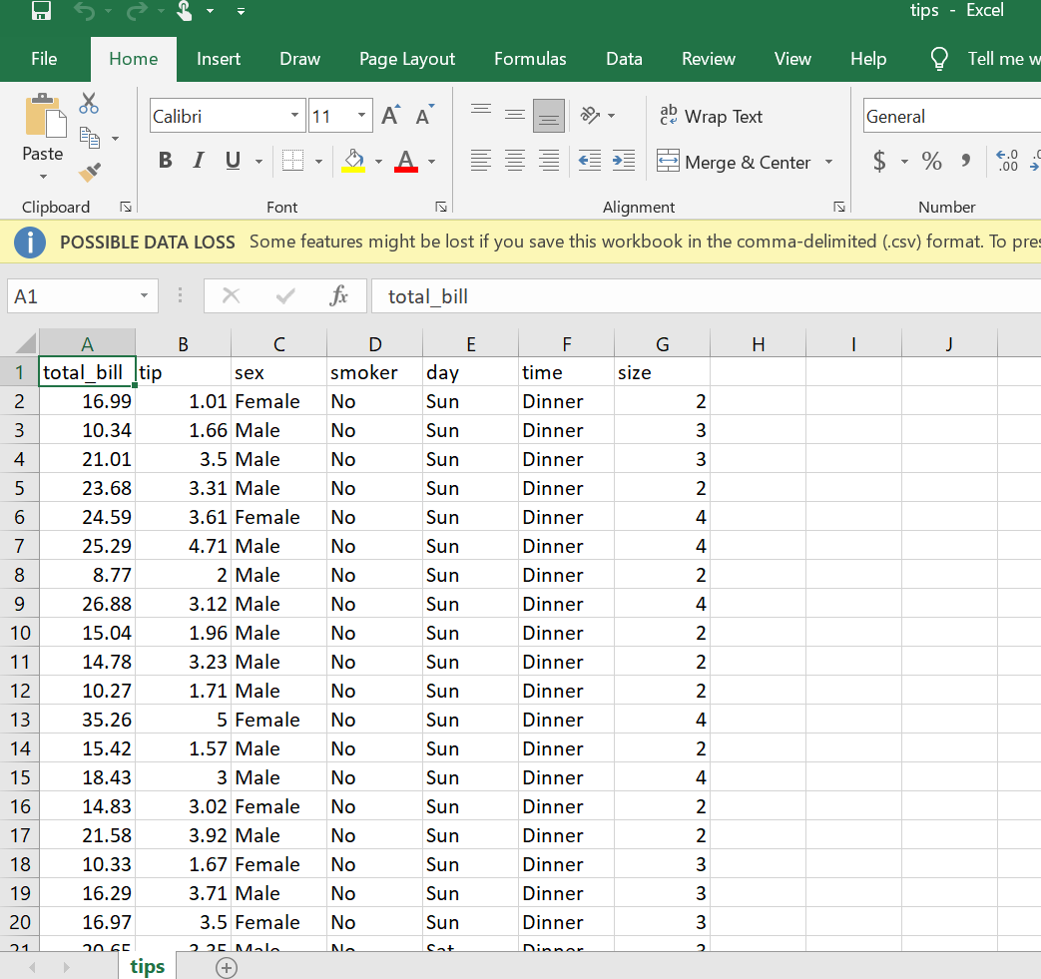1041x979 pixels.
Task: Toggle Wrap Text on the selected cell
Action: pyautogui.click(x=711, y=116)
